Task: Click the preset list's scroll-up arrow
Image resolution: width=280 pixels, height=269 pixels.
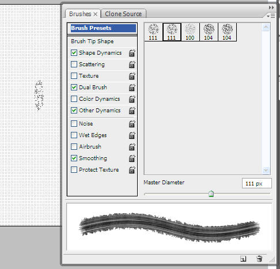Action: (x=266, y=27)
